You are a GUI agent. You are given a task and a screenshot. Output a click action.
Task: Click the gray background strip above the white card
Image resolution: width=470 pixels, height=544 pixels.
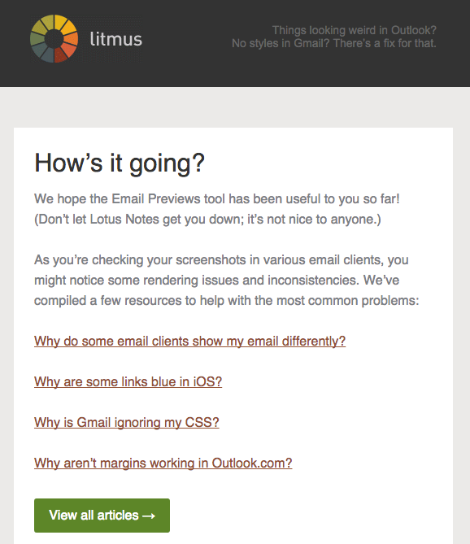pos(235,107)
